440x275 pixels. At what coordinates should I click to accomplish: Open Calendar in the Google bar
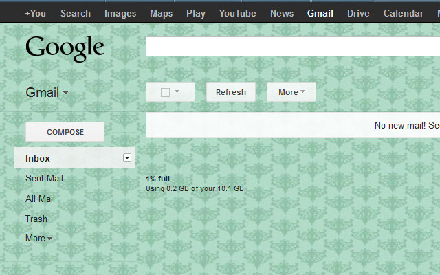404,13
